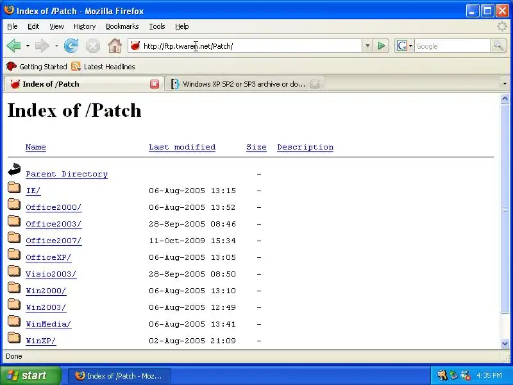Open the View menu
The height and width of the screenshot is (385, 513).
click(56, 26)
